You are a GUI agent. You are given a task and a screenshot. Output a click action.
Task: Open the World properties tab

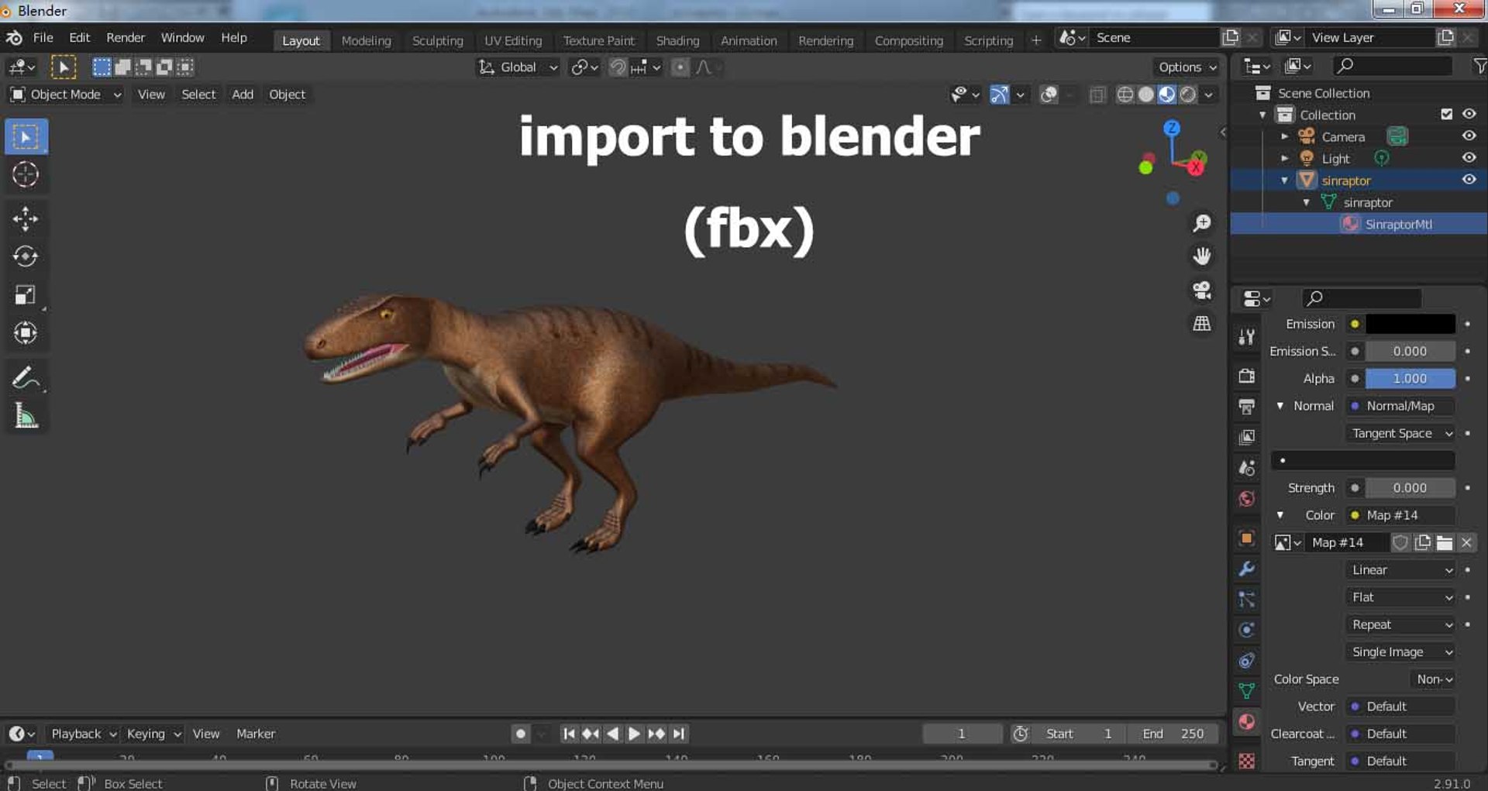tap(1246, 499)
